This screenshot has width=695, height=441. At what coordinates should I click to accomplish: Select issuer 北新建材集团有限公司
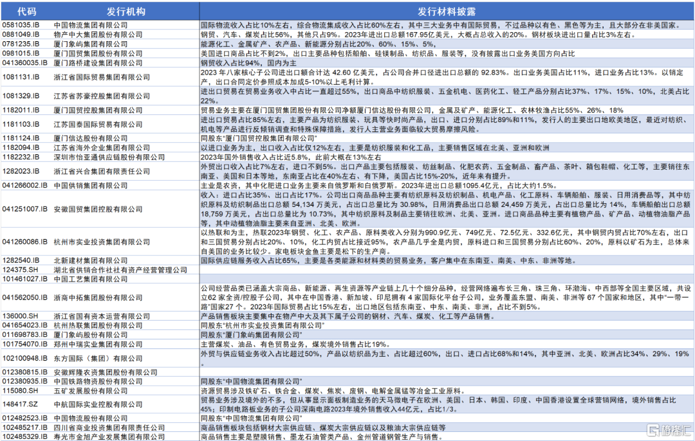[x=91, y=260]
